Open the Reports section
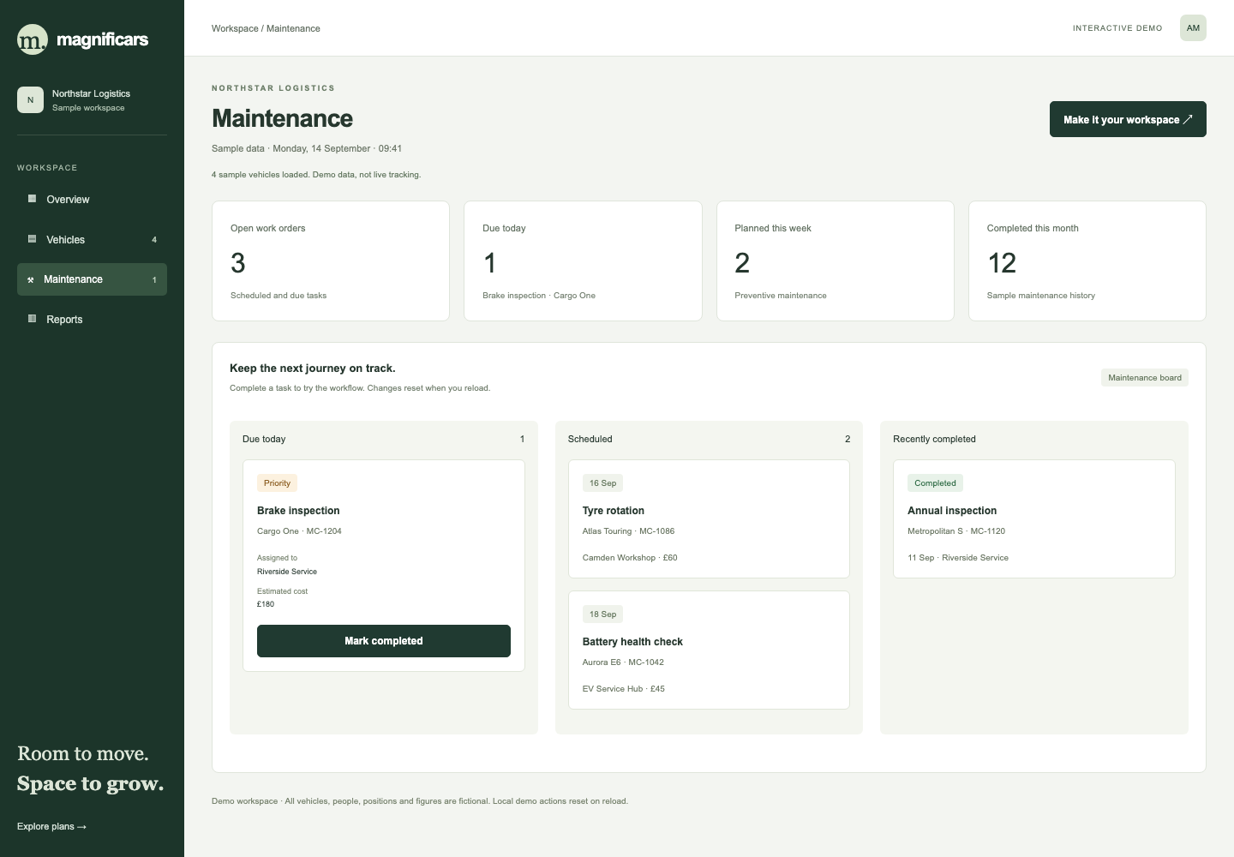Screen dimensions: 1234x857 pyautogui.click(x=92, y=319)
